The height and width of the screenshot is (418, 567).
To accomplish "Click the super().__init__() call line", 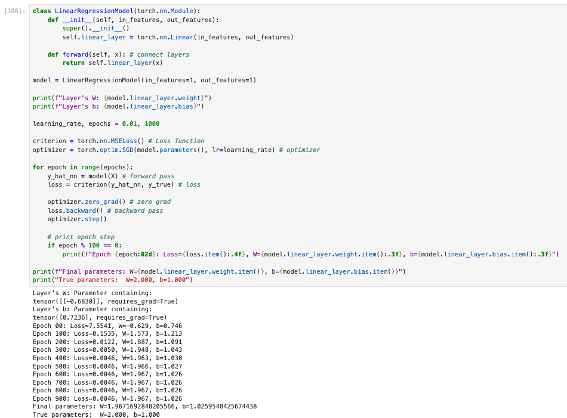I will 95,29.
